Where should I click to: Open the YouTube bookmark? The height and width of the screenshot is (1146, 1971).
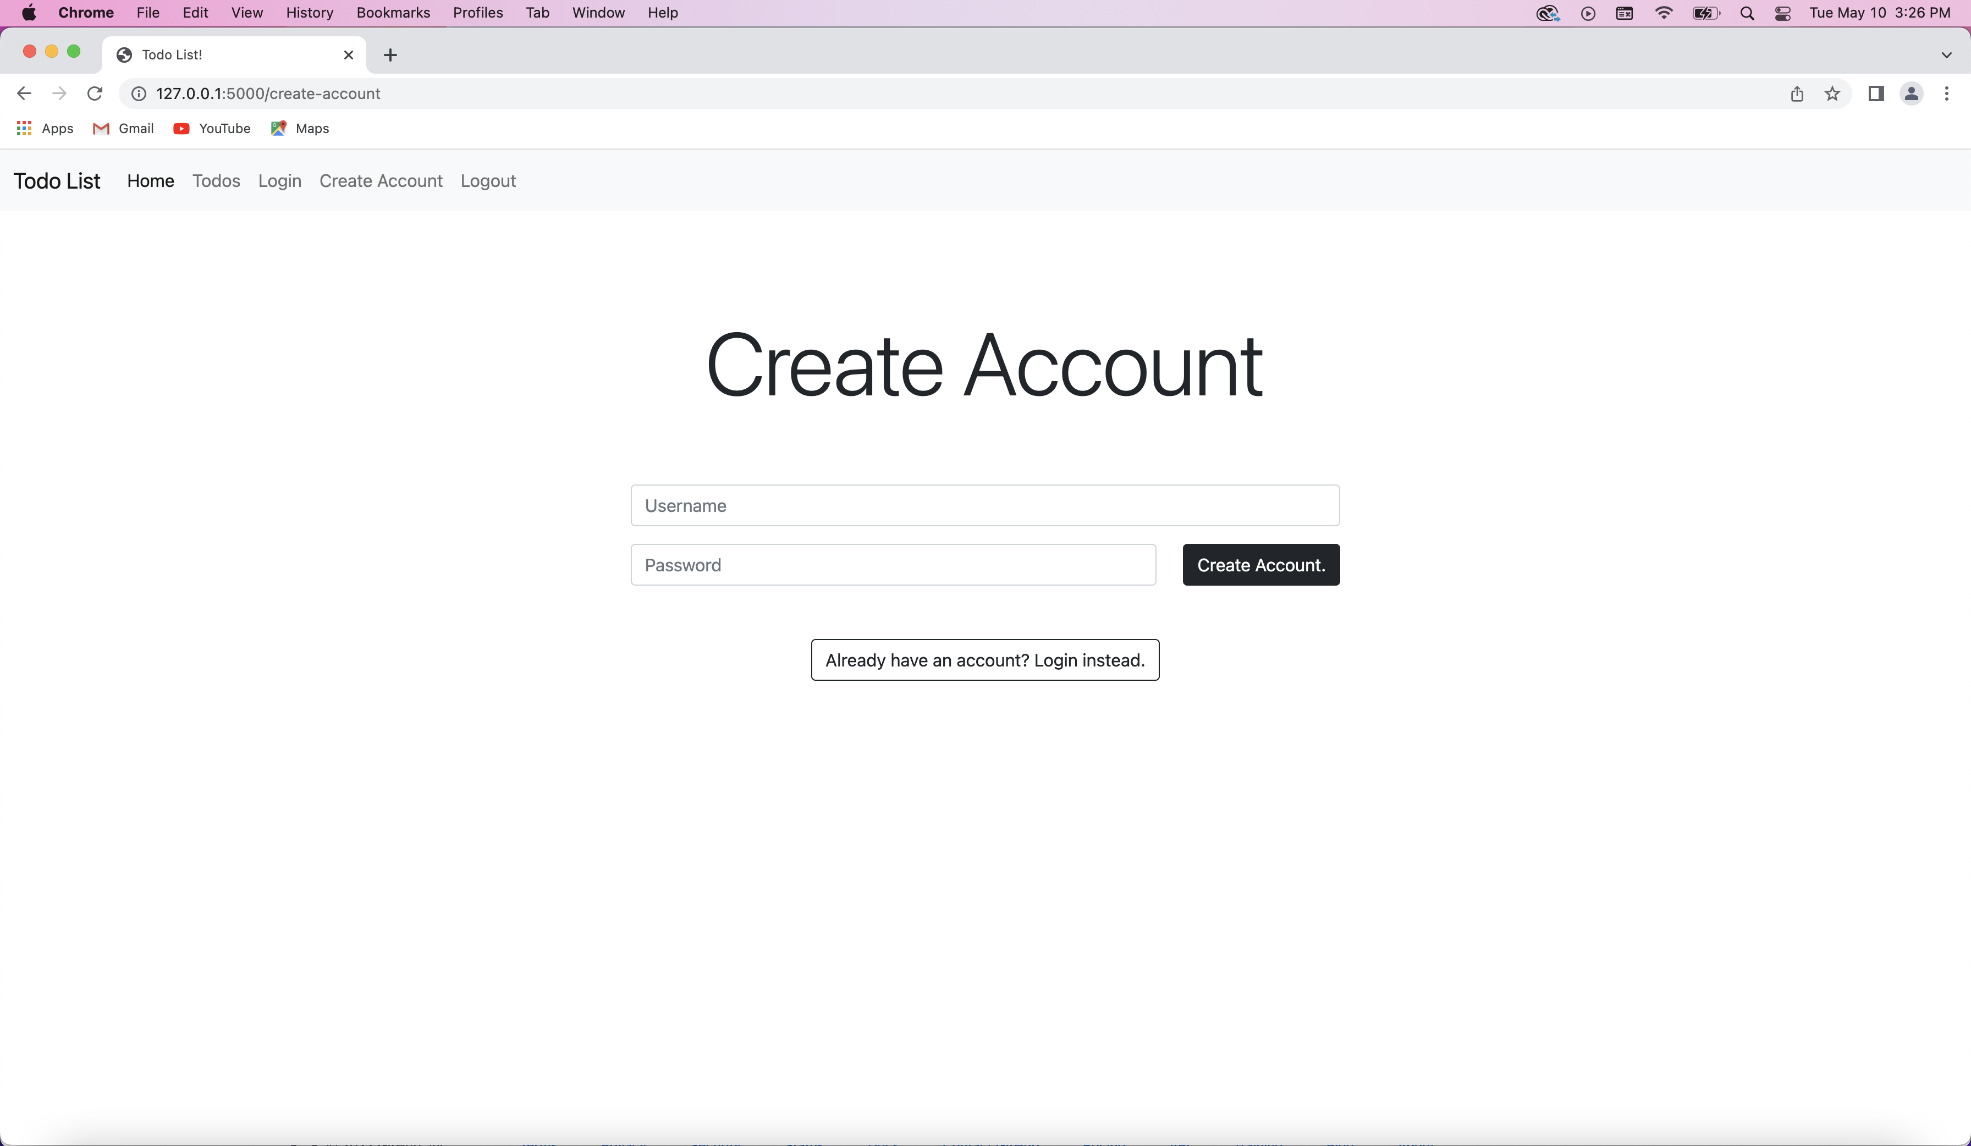point(211,128)
